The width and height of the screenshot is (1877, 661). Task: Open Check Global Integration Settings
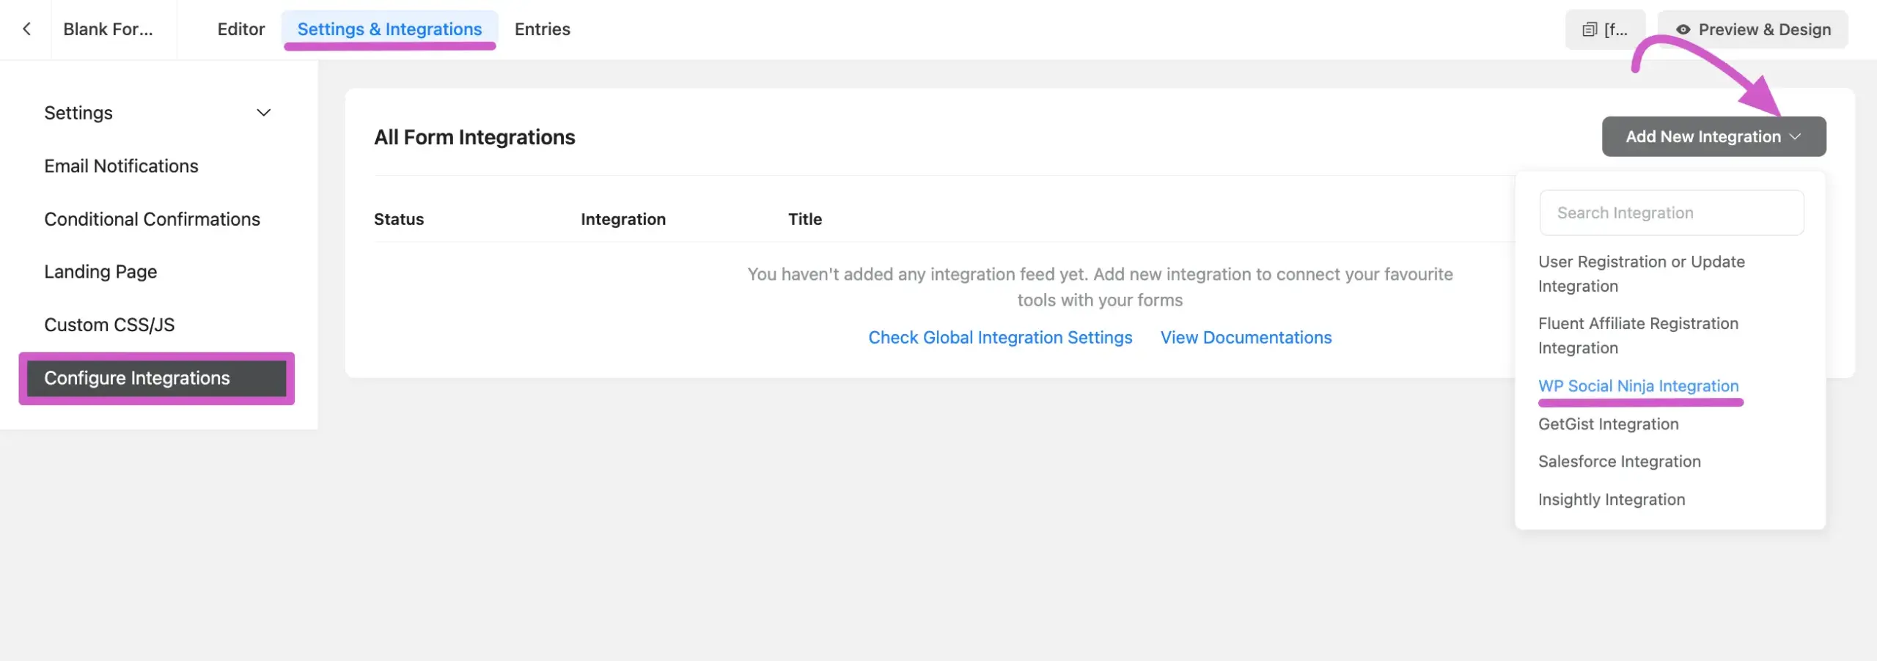pyautogui.click(x=1000, y=337)
